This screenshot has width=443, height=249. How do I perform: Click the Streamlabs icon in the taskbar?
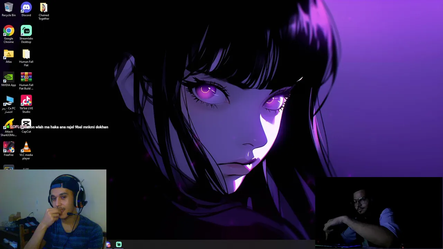(119, 245)
